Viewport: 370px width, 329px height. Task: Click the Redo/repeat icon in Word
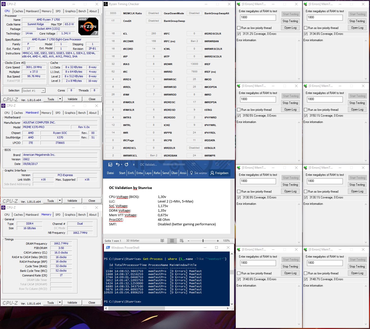tap(126, 164)
